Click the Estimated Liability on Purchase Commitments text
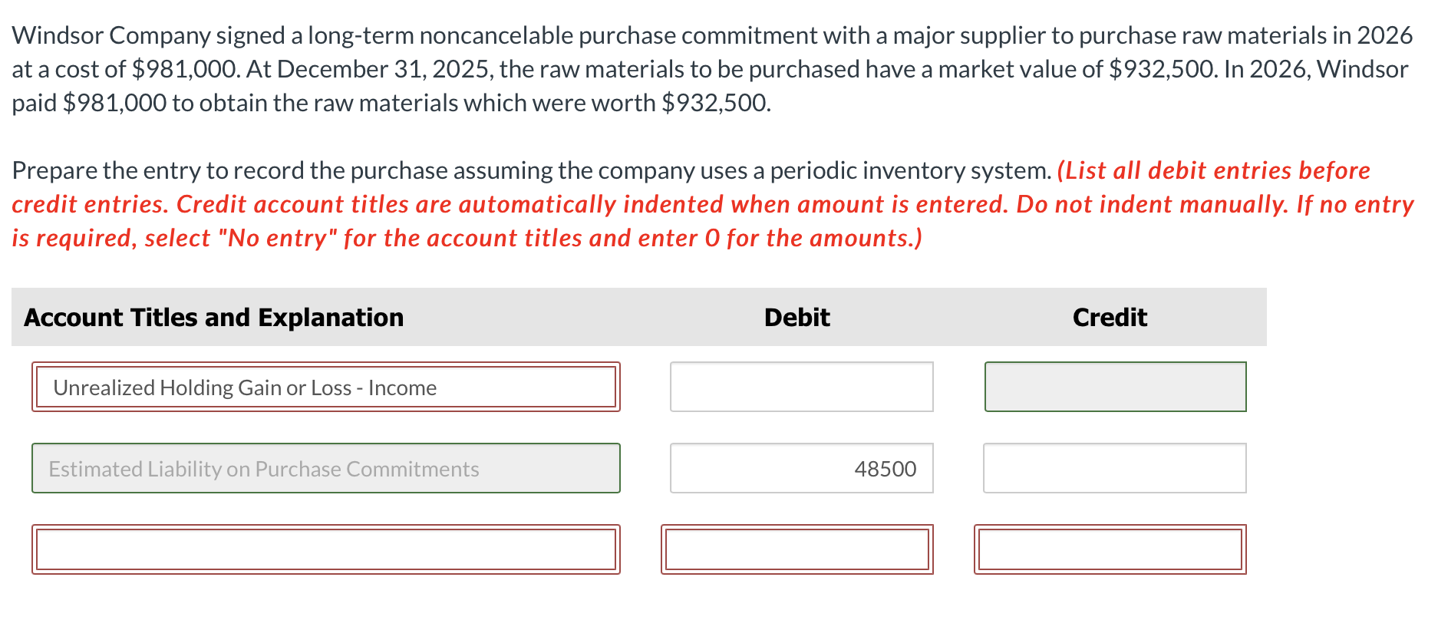Viewport: 1438px width, 620px height. pyautogui.click(x=263, y=469)
